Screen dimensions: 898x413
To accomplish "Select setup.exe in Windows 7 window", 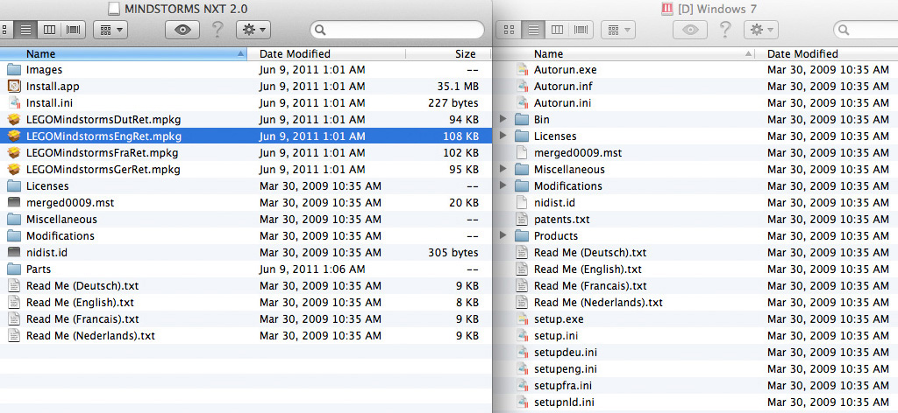I will coord(558,319).
